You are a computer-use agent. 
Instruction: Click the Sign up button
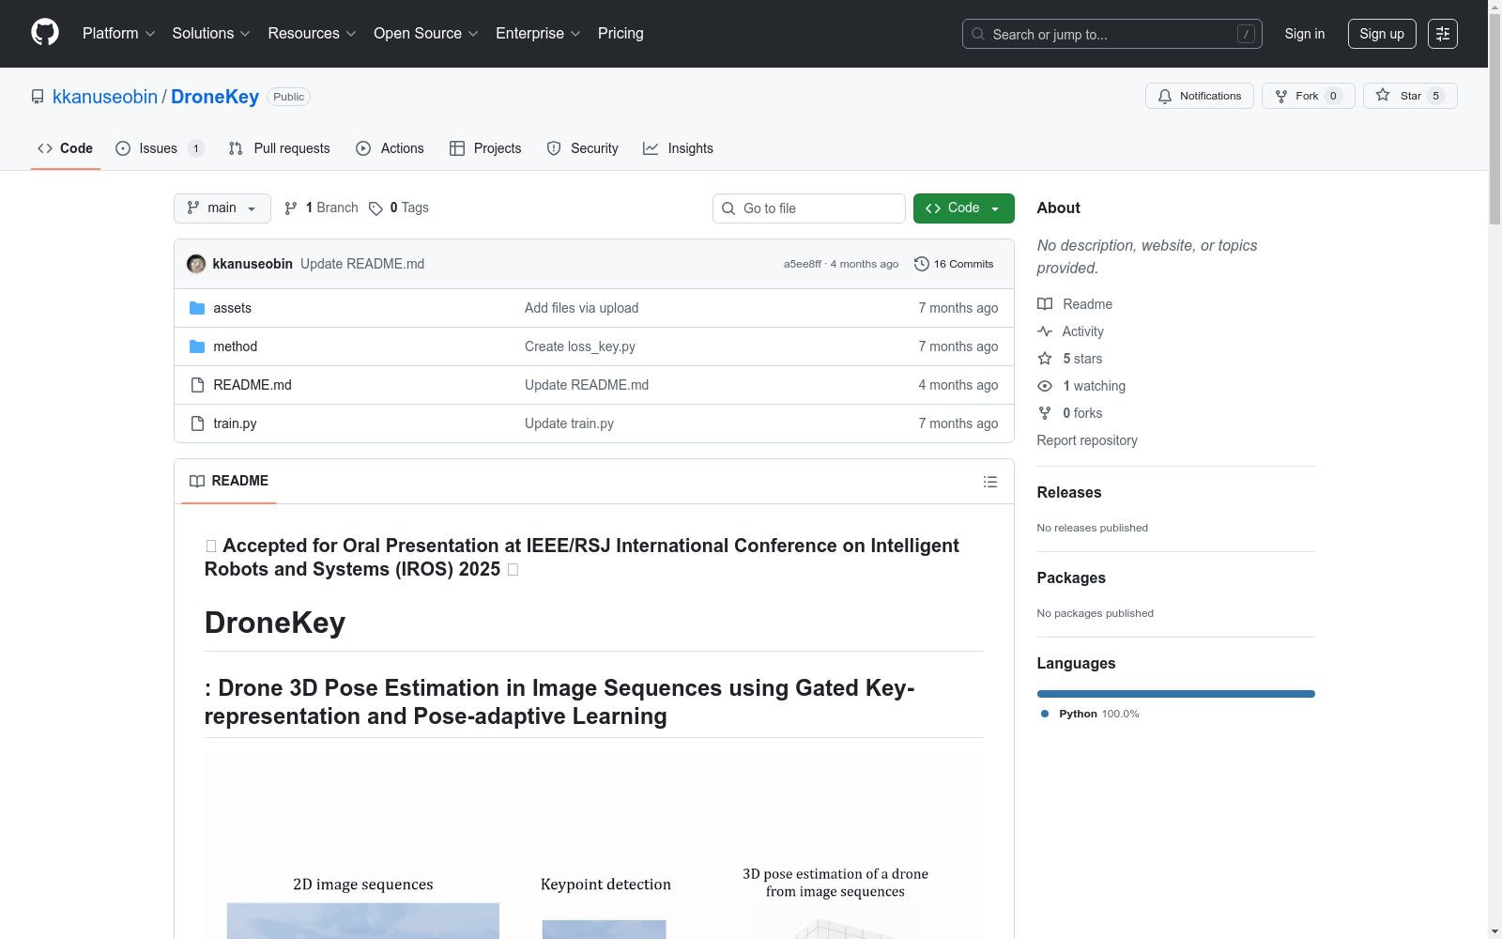1382,34
